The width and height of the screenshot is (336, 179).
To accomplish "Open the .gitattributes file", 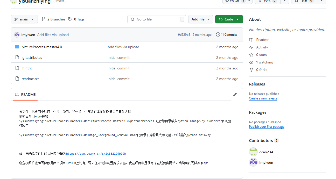I will pyautogui.click(x=32, y=58).
